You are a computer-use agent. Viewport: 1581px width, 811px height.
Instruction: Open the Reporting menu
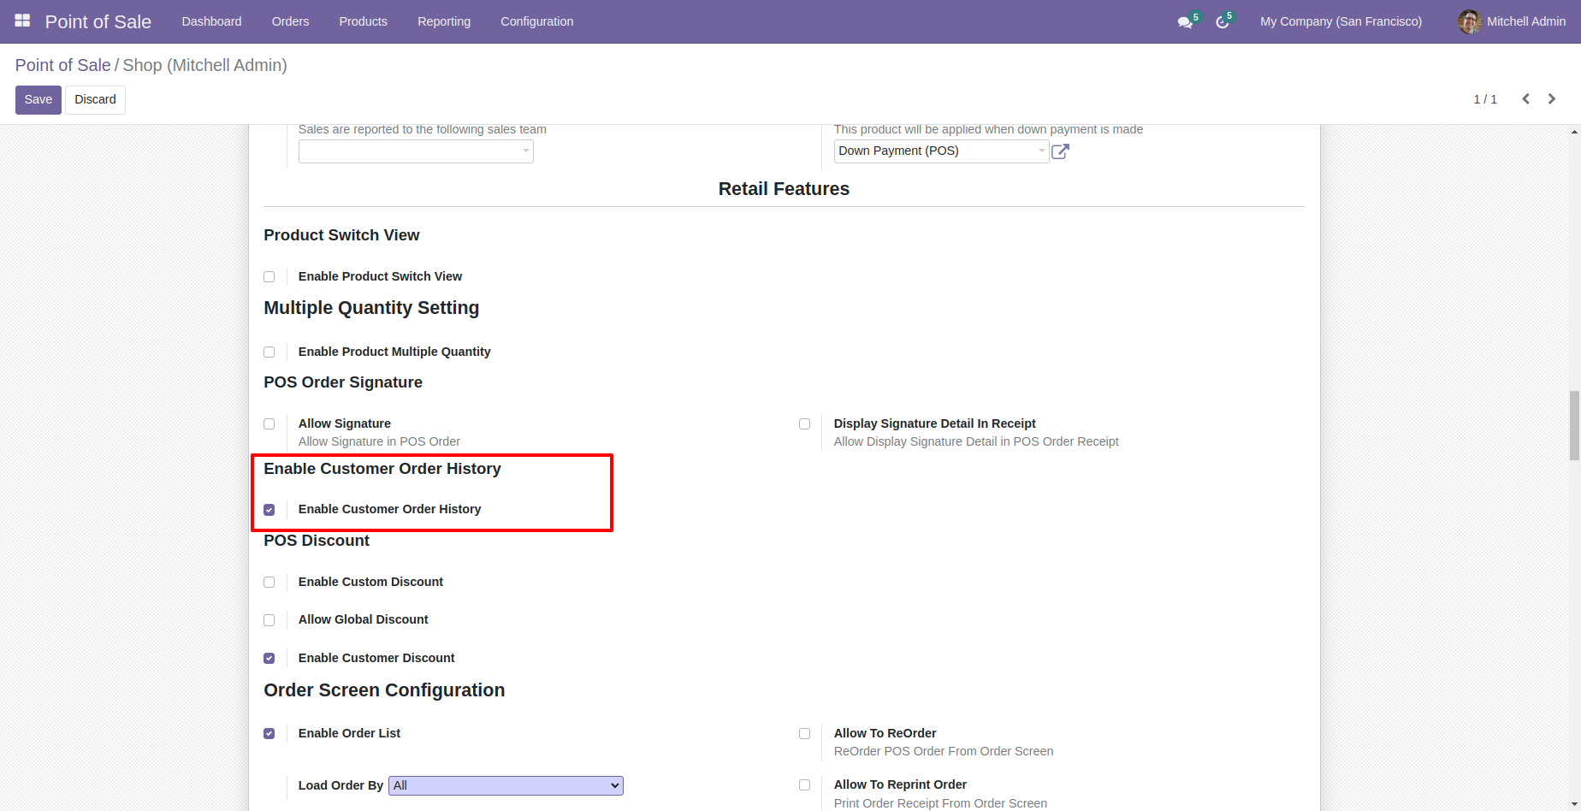444,21
